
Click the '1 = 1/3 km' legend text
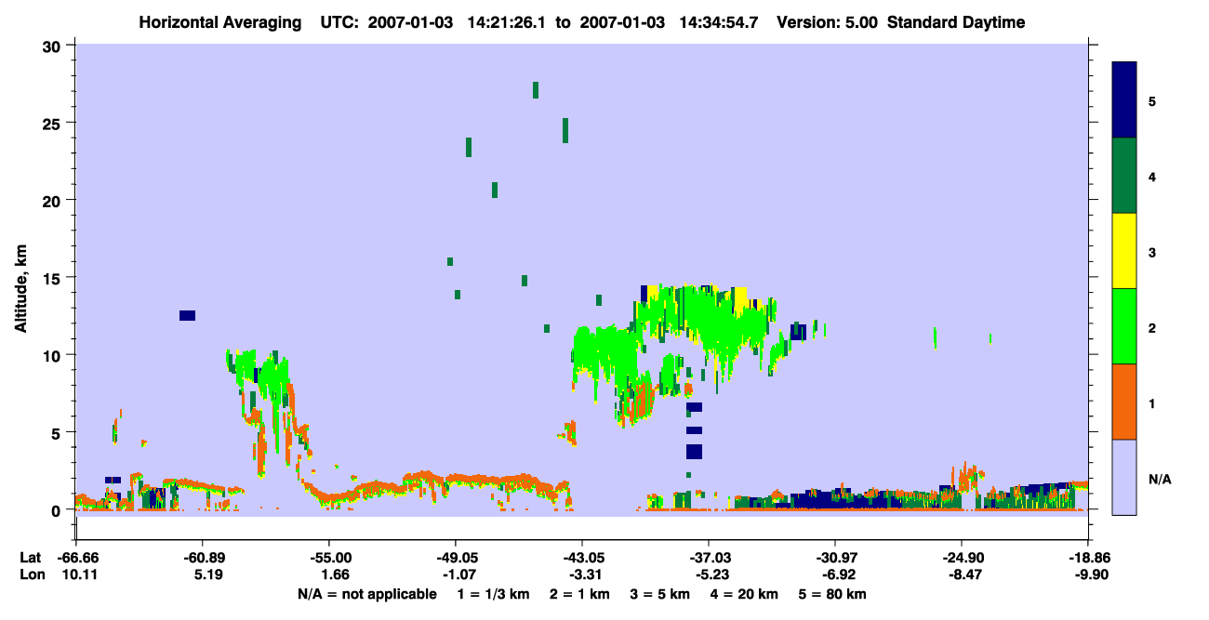(494, 595)
